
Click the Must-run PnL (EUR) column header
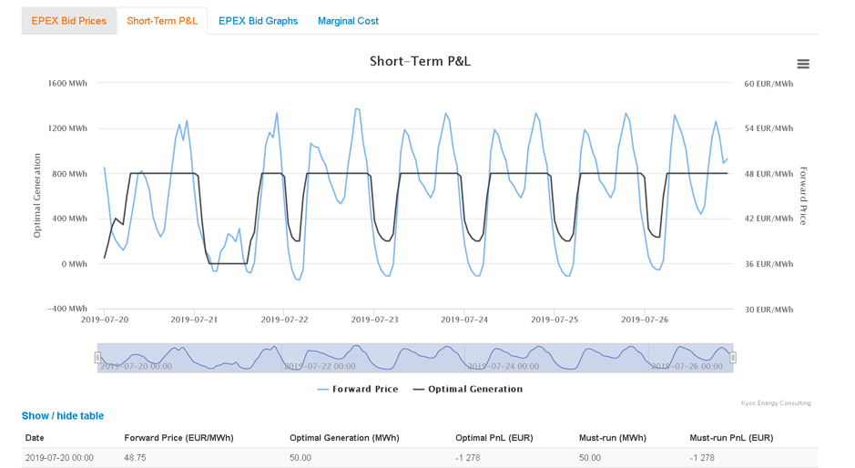pyautogui.click(x=731, y=437)
